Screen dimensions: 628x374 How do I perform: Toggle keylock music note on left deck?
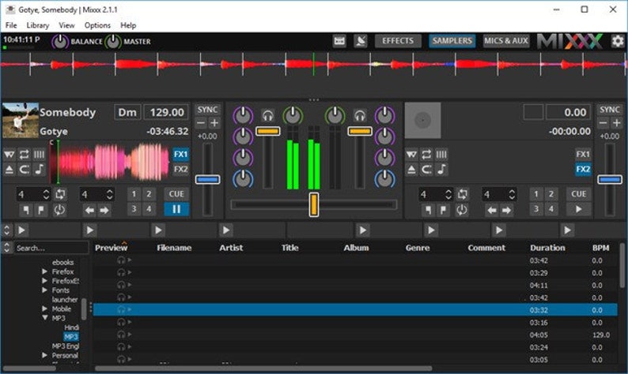(x=39, y=170)
